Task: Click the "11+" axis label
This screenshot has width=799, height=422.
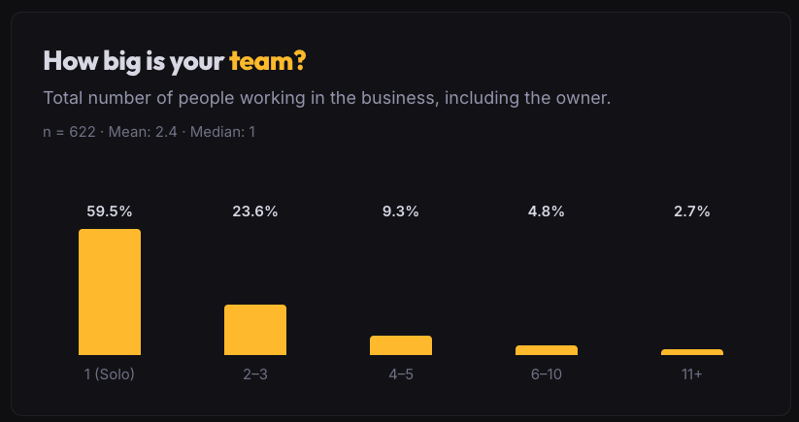Action: 692,374
